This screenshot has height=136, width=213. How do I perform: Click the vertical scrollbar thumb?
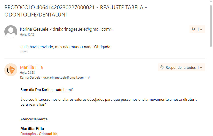[211, 26]
